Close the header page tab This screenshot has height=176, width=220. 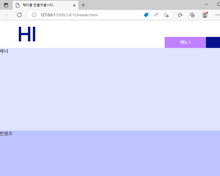[74, 5]
